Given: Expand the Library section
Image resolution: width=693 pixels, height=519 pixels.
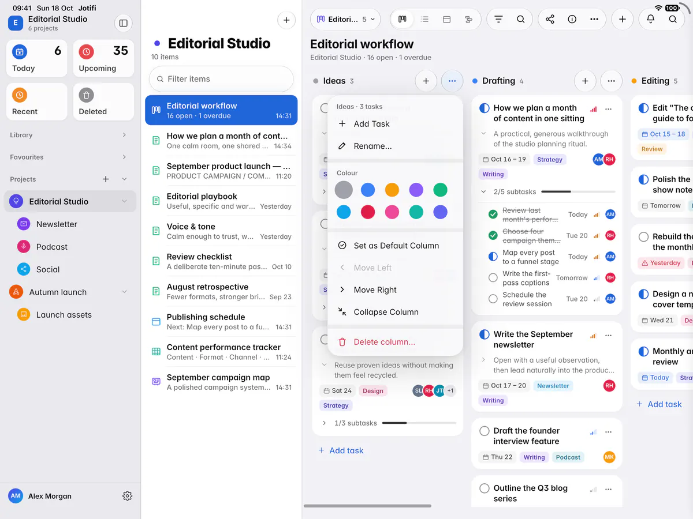Looking at the screenshot, I should (124, 135).
